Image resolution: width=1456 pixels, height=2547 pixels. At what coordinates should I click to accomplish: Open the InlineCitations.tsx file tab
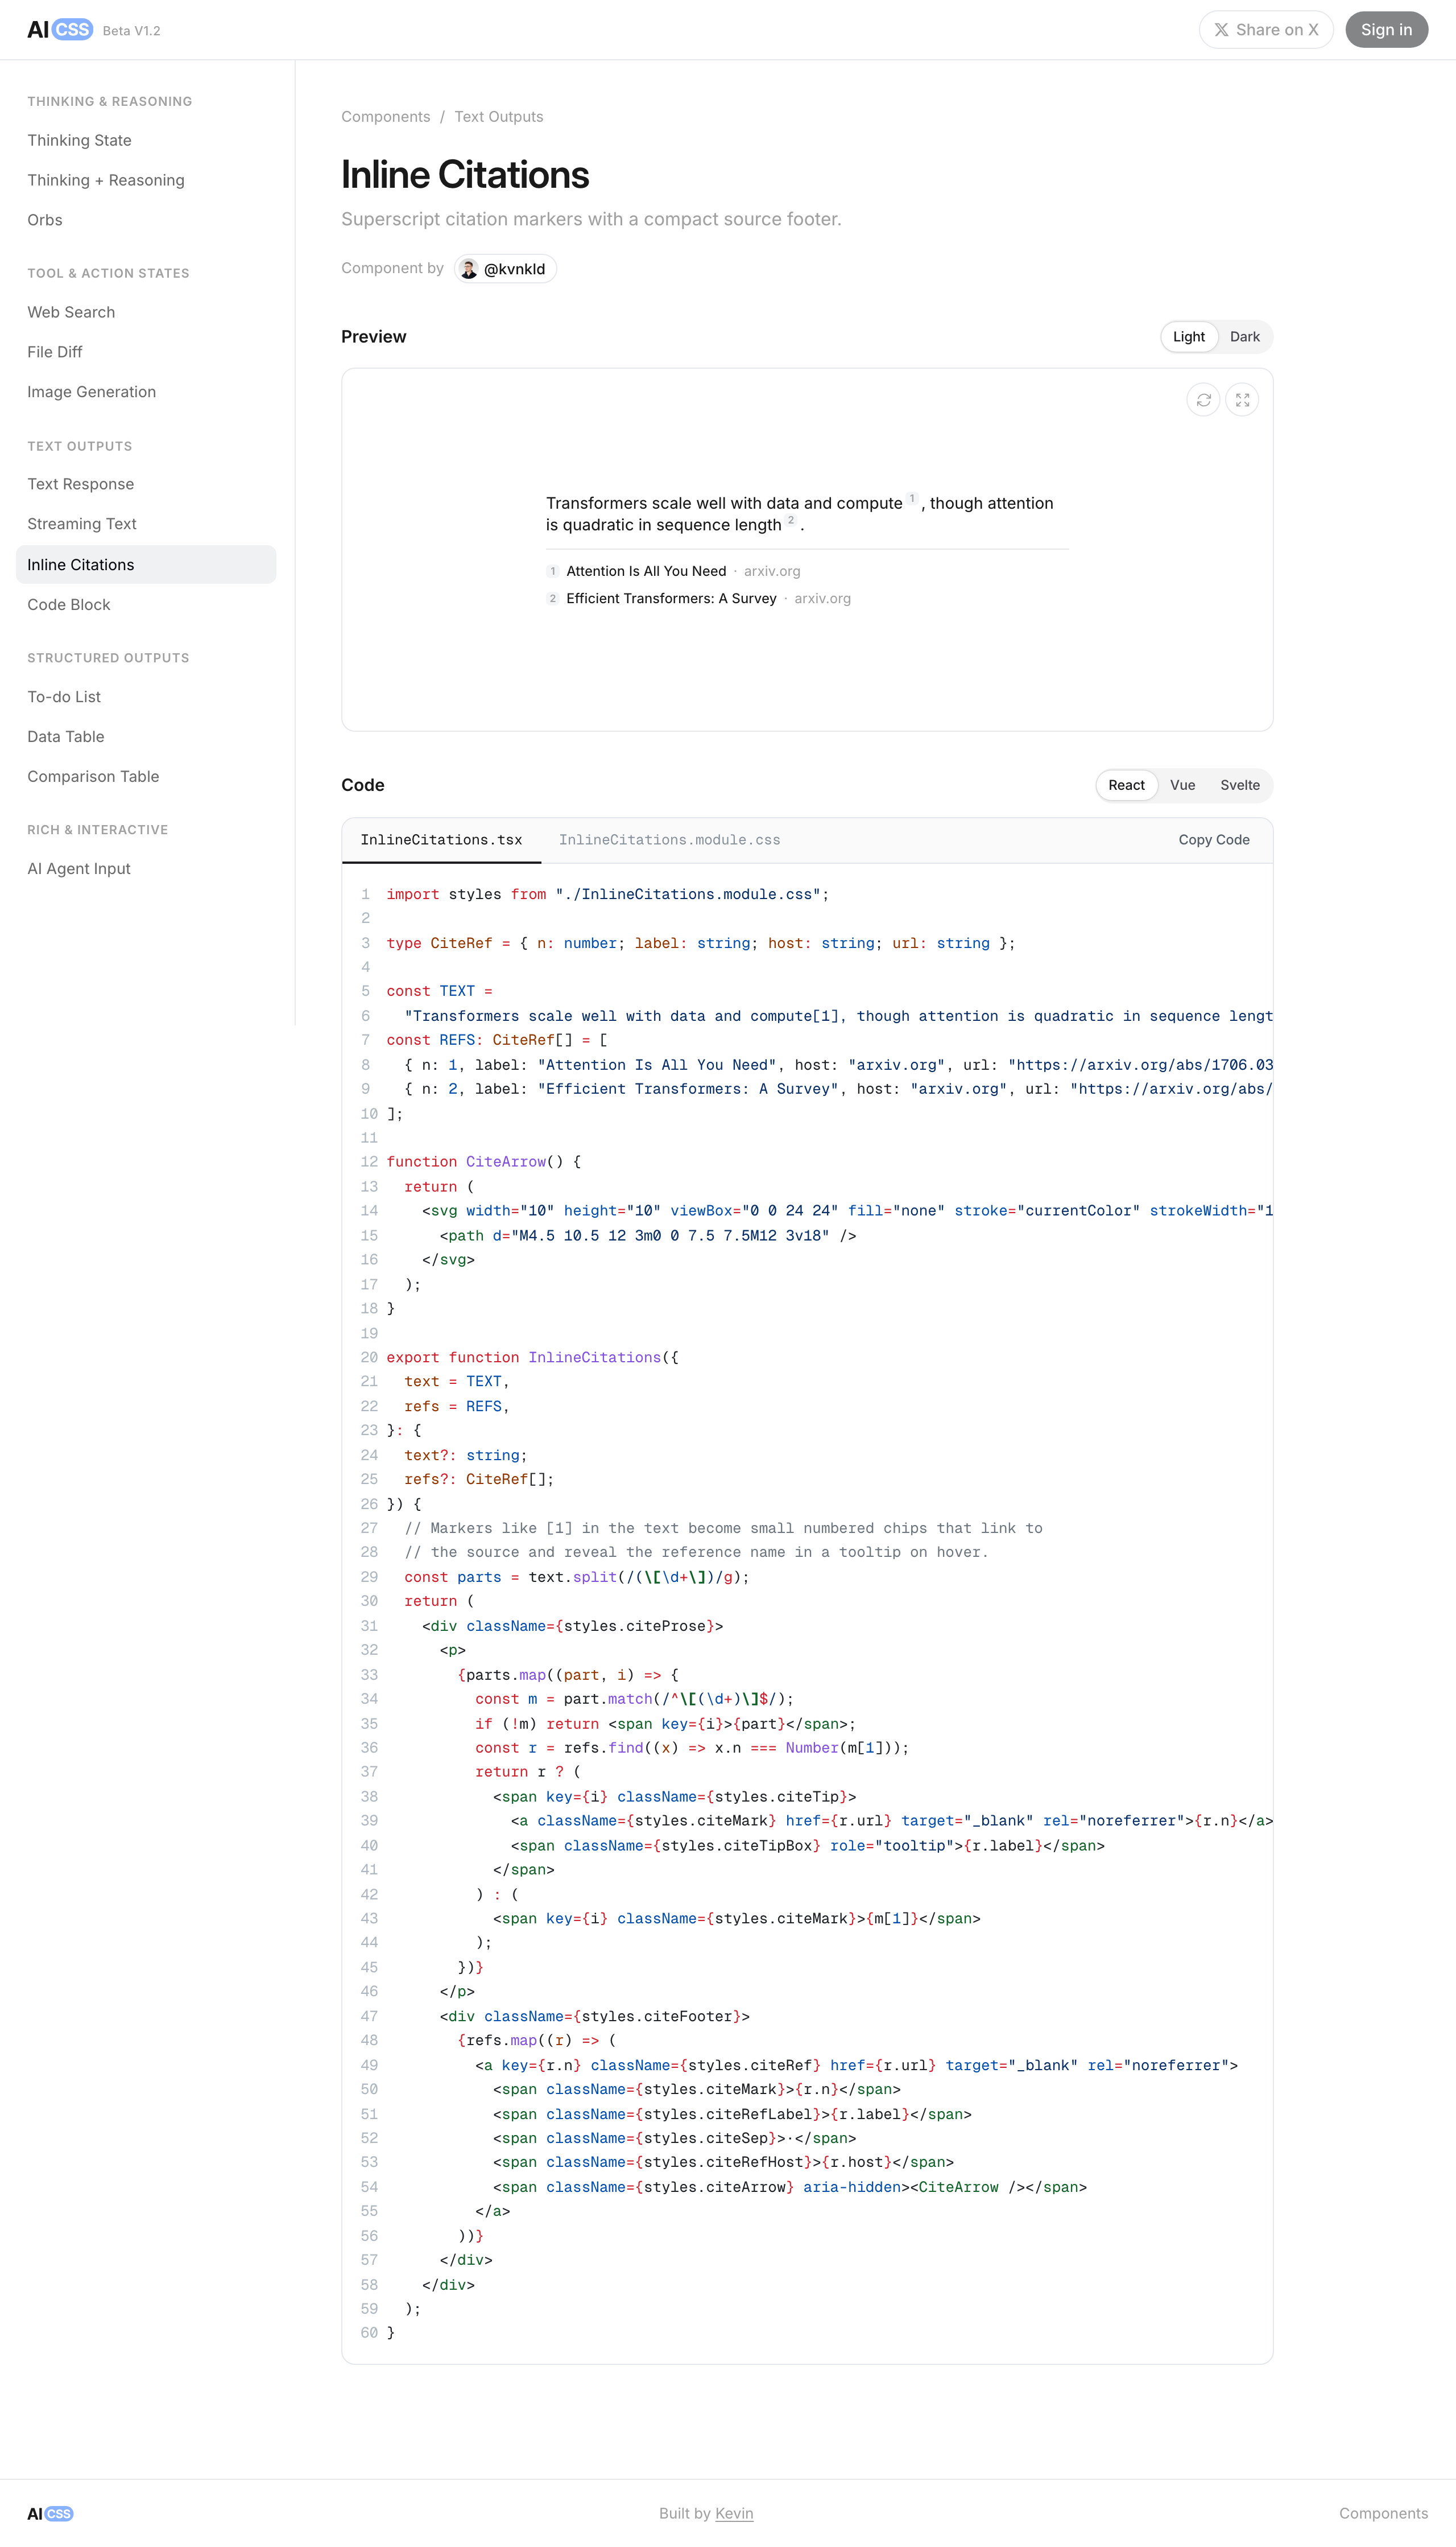[441, 840]
